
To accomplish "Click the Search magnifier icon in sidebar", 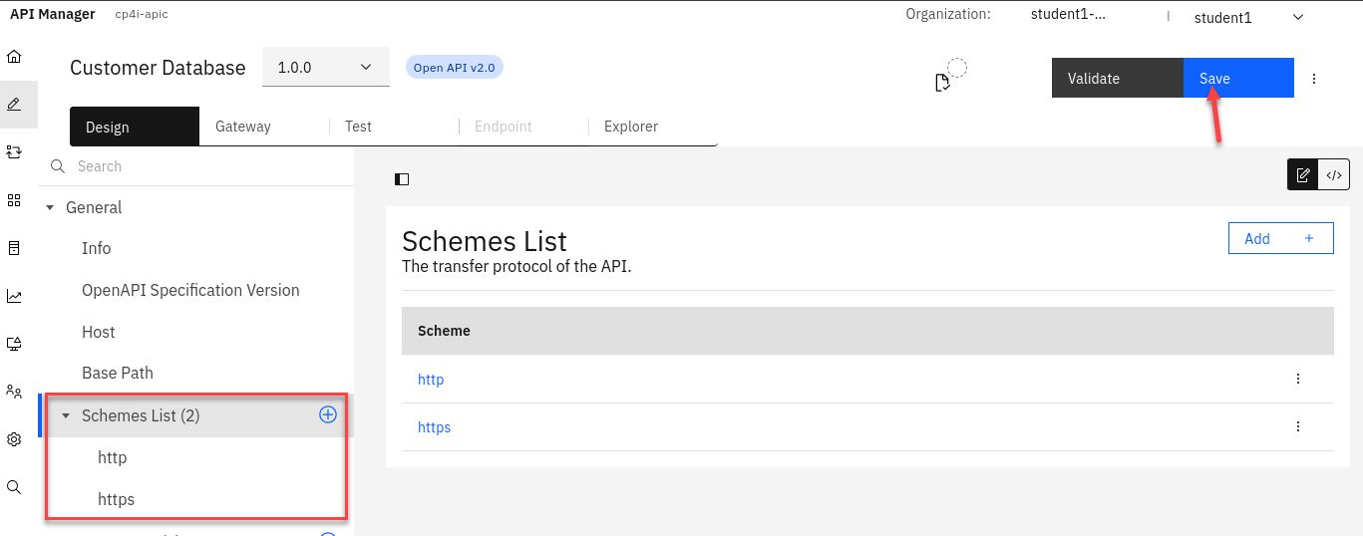I will 14,487.
